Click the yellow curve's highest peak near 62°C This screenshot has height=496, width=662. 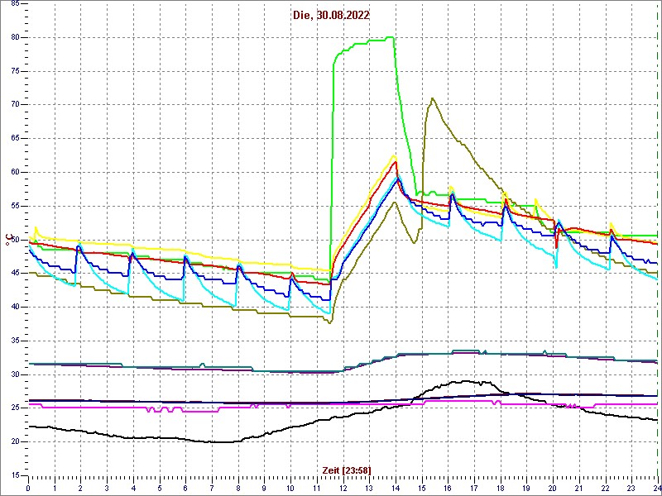[394, 156]
